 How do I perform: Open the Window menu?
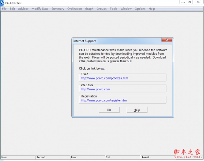[126, 9]
